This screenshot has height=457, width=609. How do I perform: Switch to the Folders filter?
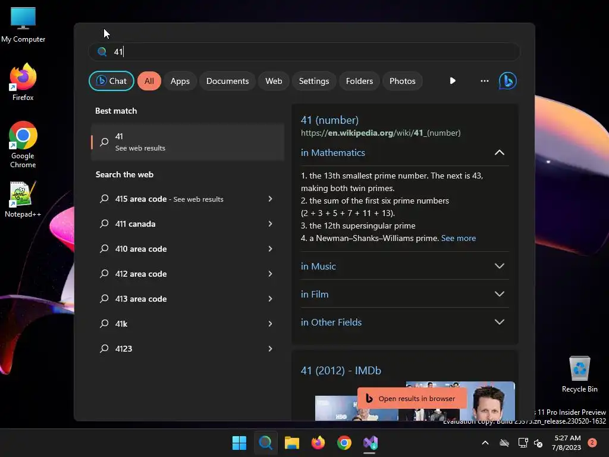tap(359, 81)
